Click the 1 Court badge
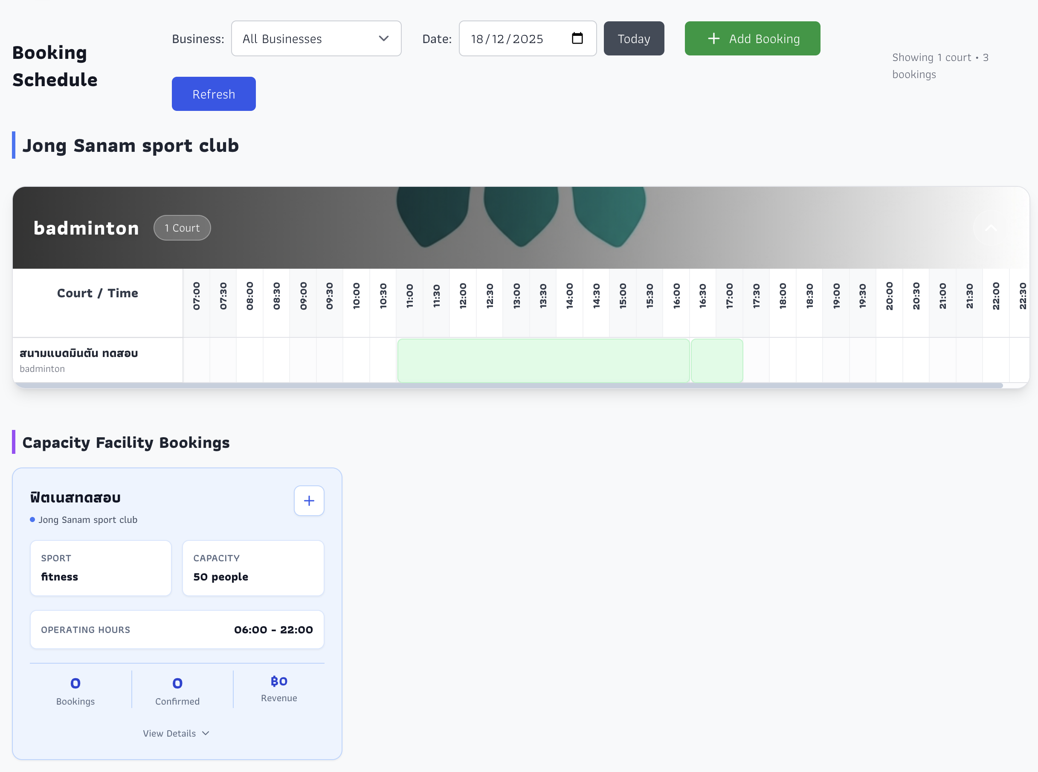The height and width of the screenshot is (772, 1038). [182, 228]
